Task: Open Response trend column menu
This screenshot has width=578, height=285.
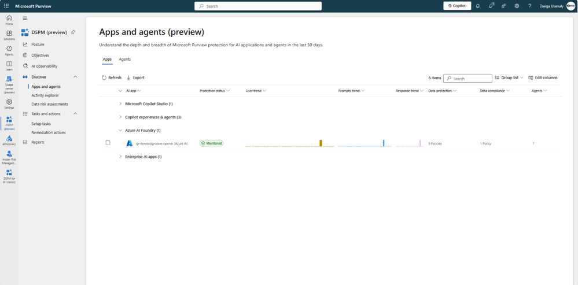Action: [x=410, y=91]
